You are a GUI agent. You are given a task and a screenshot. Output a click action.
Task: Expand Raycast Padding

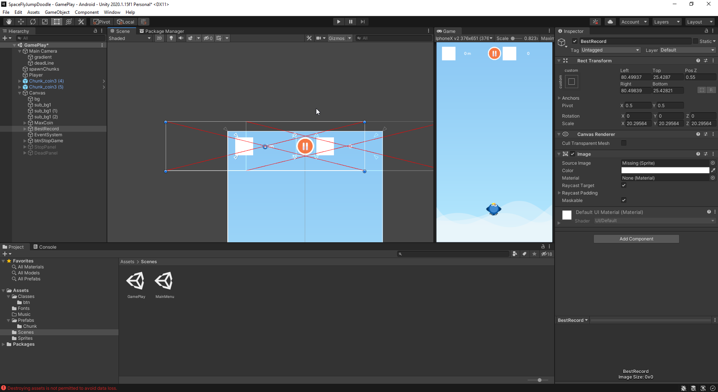coord(559,193)
